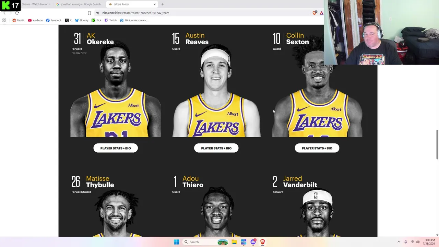
Task: Open AK Okereke's player stats and bio
Action: pos(116,148)
